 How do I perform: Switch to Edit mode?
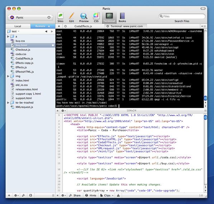coord(72,18)
